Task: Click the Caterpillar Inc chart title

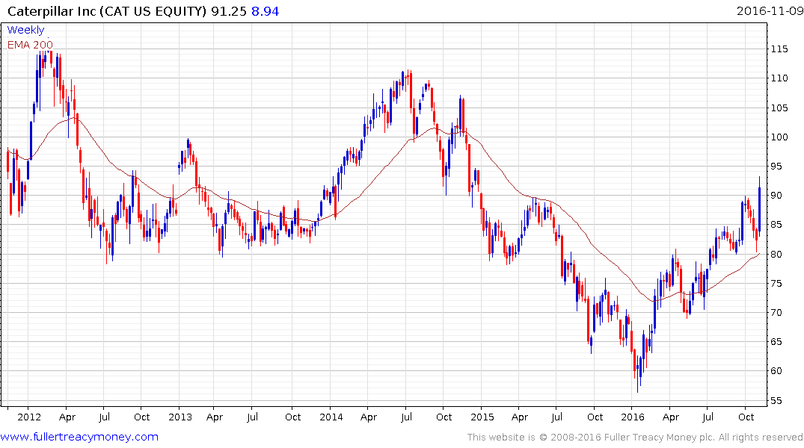Action: (107, 11)
